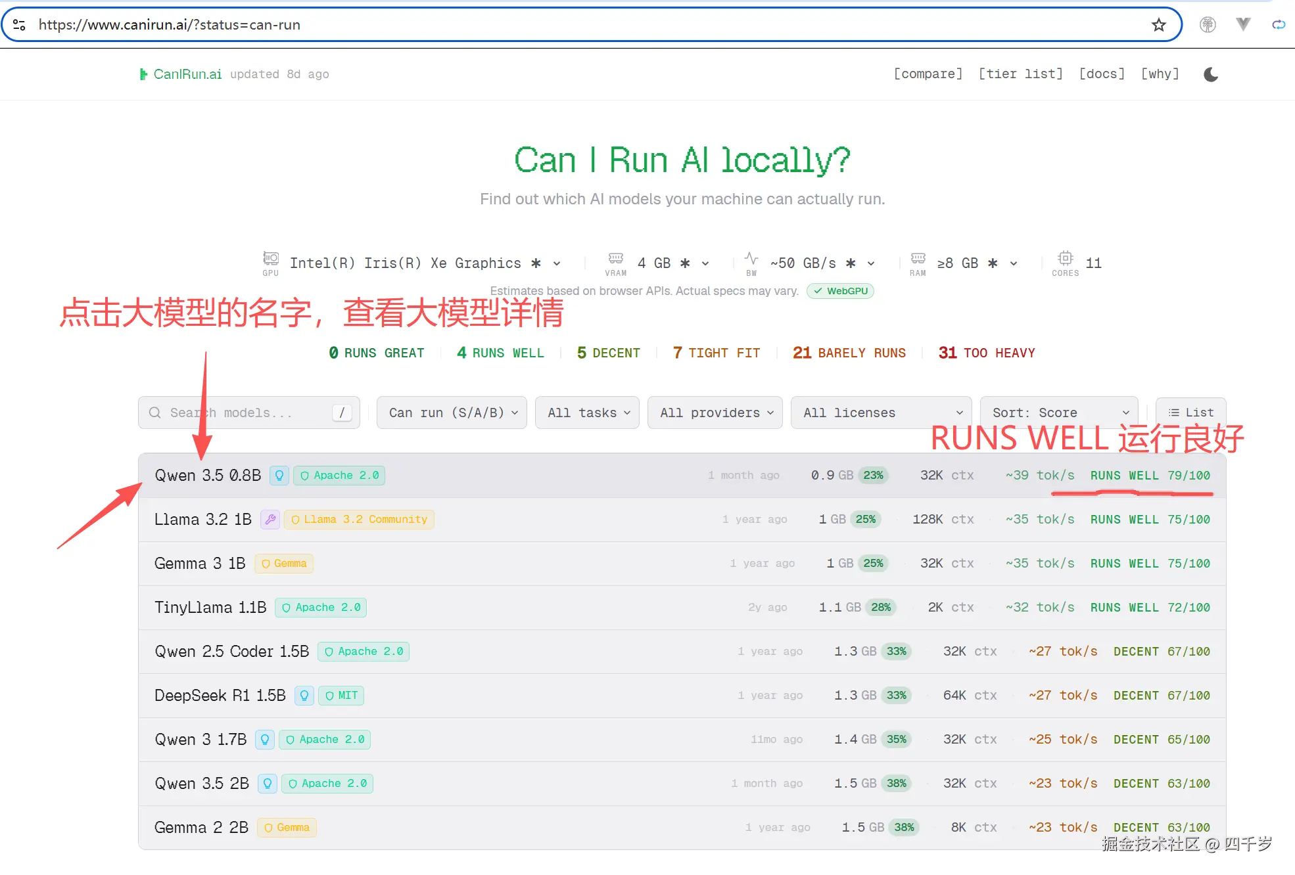This screenshot has height=875, width=1295.
Task: Bookmark the page with the star icon
Action: (x=1158, y=24)
